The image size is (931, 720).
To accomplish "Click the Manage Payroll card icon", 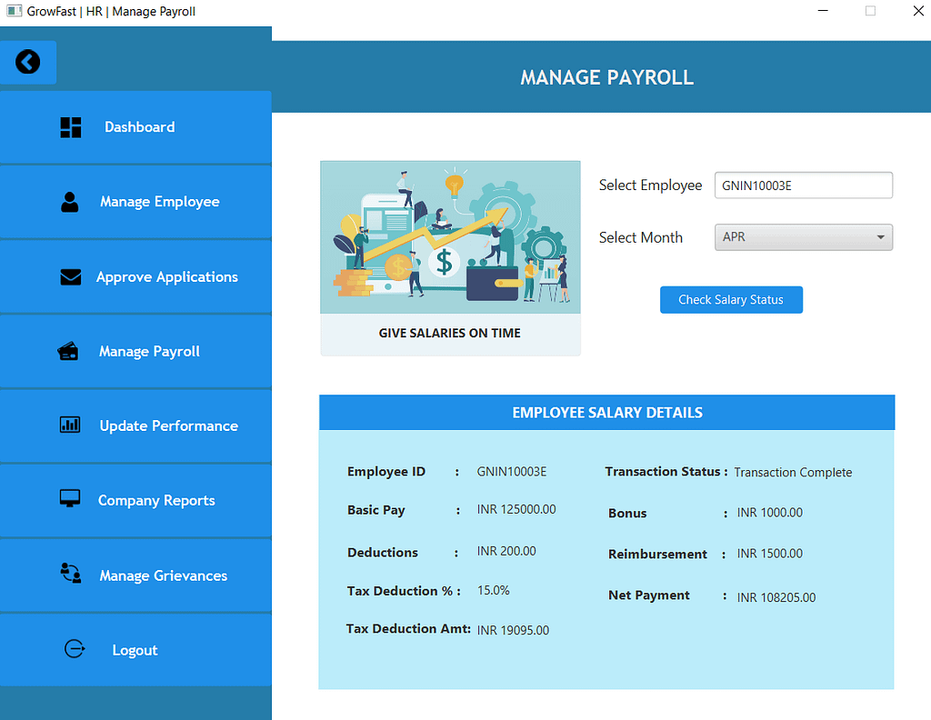I will tap(68, 352).
